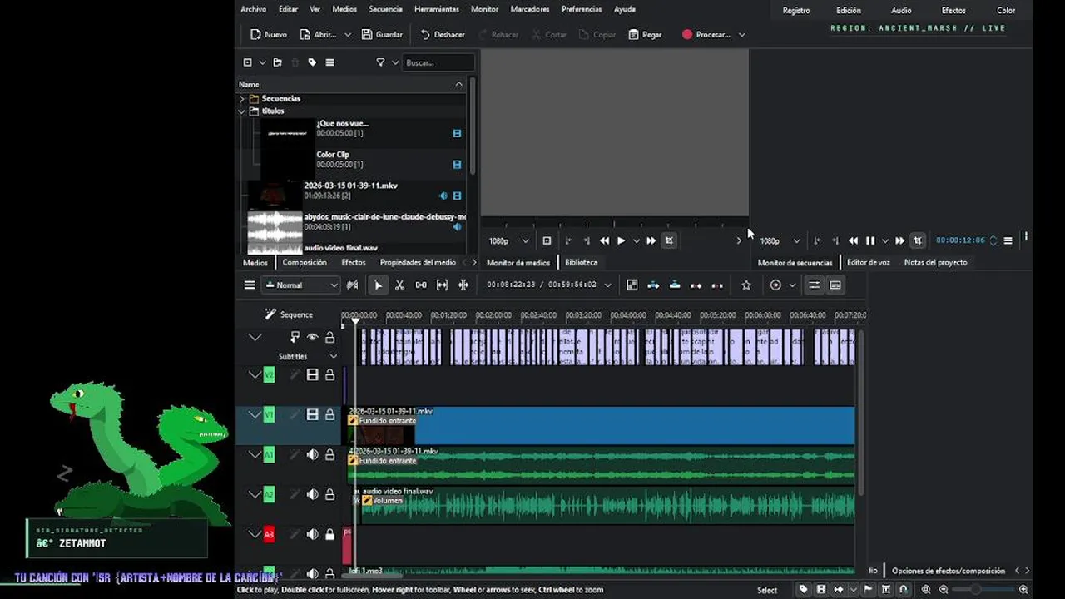
Task: Unlock the subtitle track
Action: pos(329,337)
